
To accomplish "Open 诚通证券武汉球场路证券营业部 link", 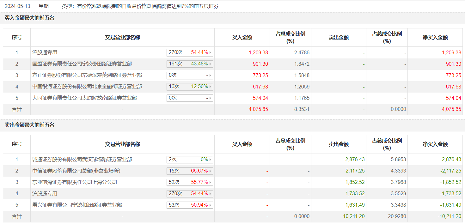I will [x=82, y=160].
